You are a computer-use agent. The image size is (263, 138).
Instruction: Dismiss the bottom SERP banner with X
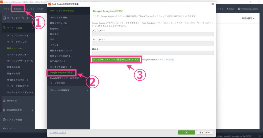point(259,136)
